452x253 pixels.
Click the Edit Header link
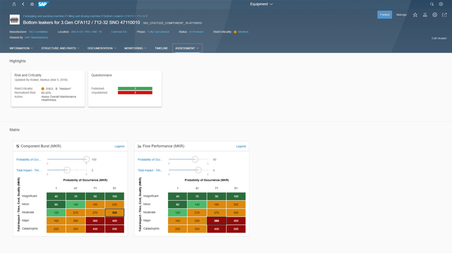(439, 38)
